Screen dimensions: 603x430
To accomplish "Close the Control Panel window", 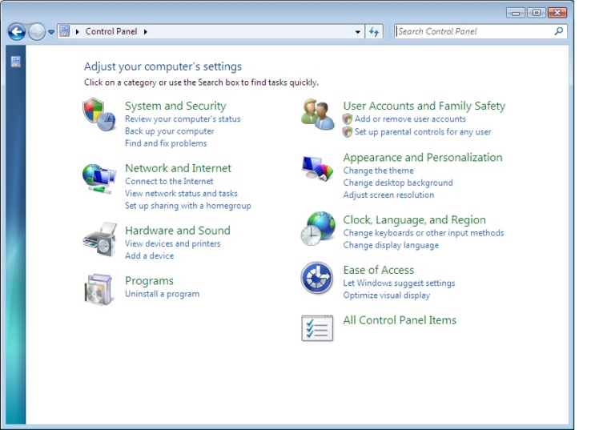I will coord(557,13).
